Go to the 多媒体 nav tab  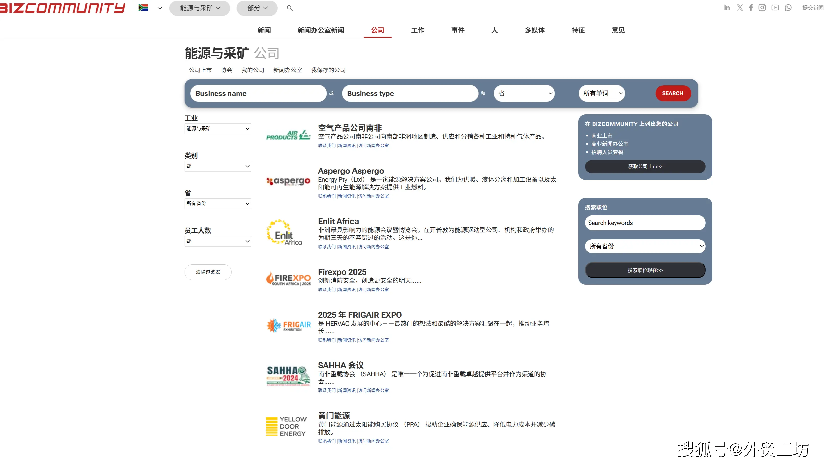534,30
